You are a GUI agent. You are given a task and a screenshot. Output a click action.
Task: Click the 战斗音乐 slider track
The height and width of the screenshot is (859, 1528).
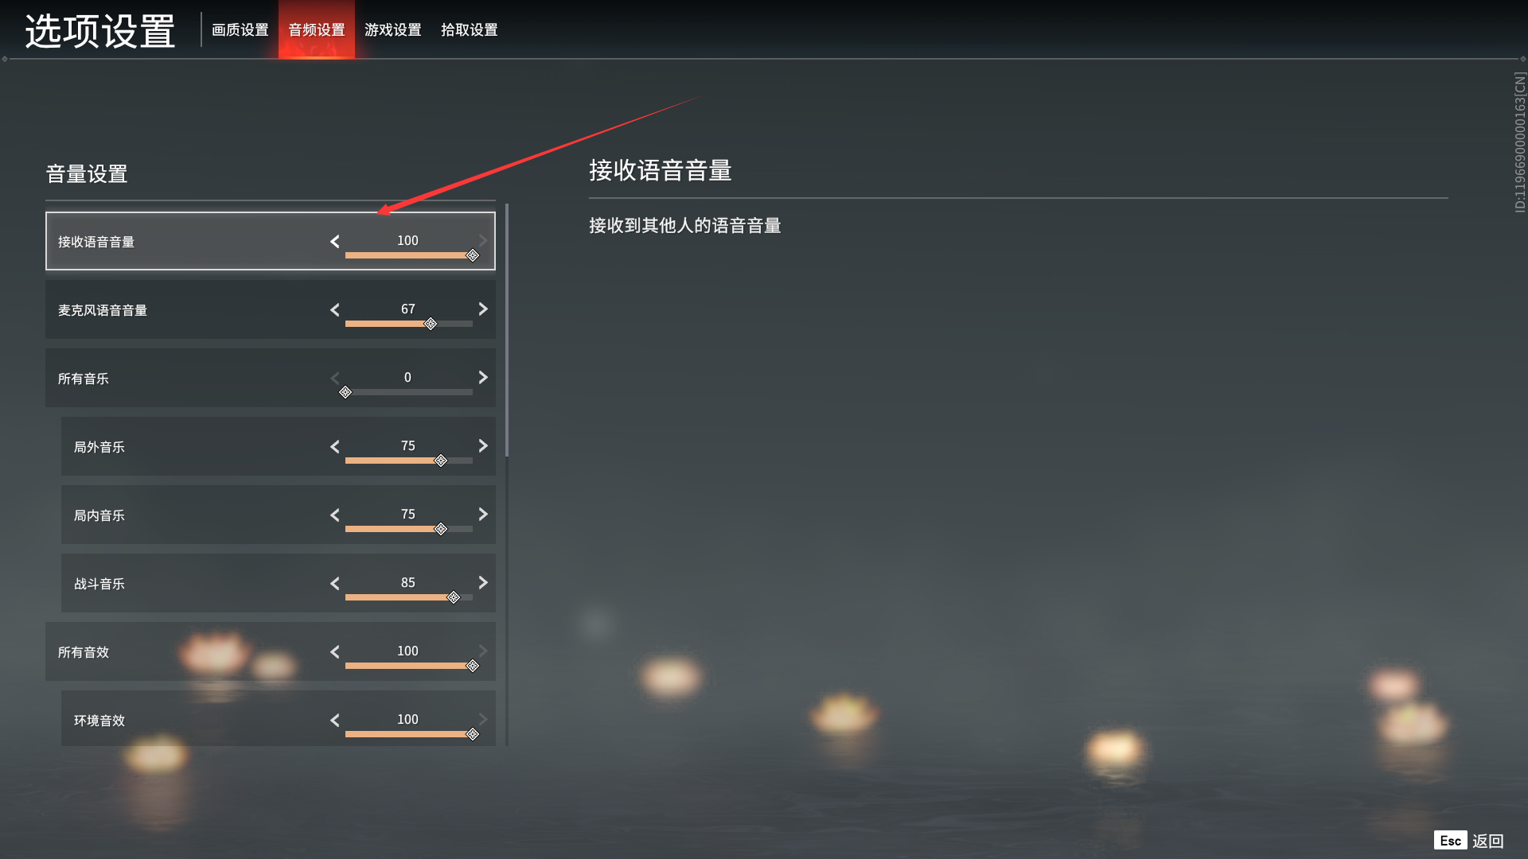tap(409, 597)
